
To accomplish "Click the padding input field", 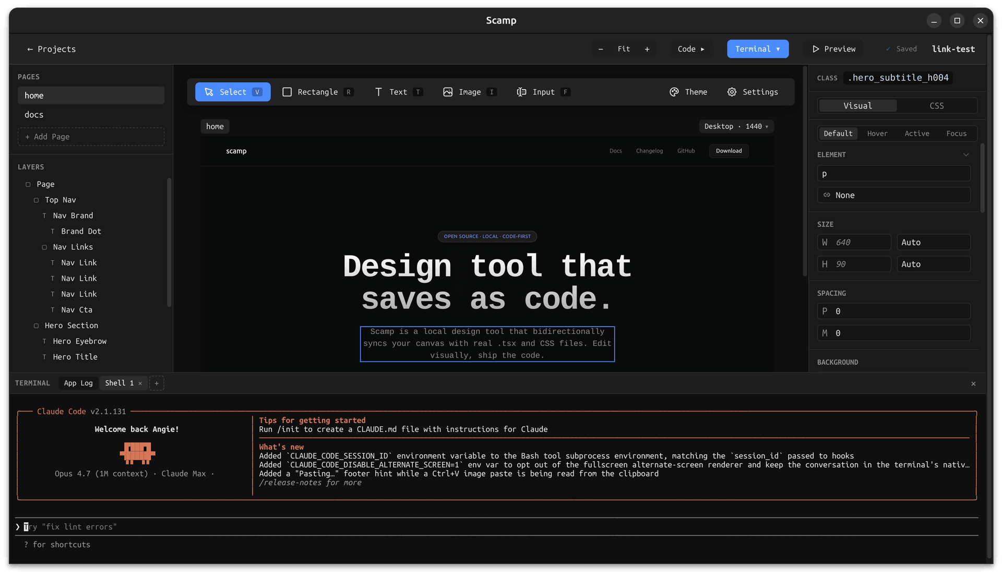I will pos(893,312).
